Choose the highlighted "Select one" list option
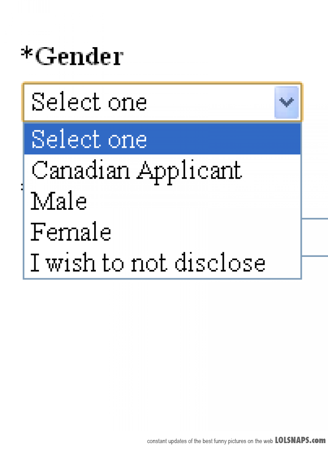The image size is (328, 449). [x=90, y=139]
